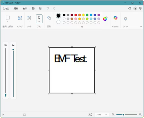Viewport: 144px width, 118px height.
Task: Expand the ブラシ type chevron
Action: click(39, 22)
